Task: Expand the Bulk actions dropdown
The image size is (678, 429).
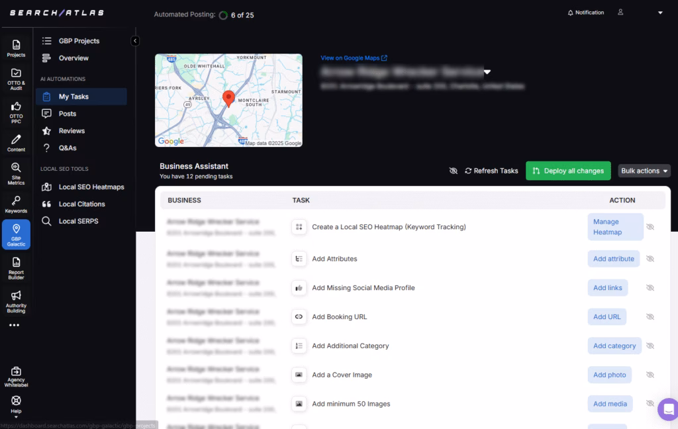Action: (644, 171)
